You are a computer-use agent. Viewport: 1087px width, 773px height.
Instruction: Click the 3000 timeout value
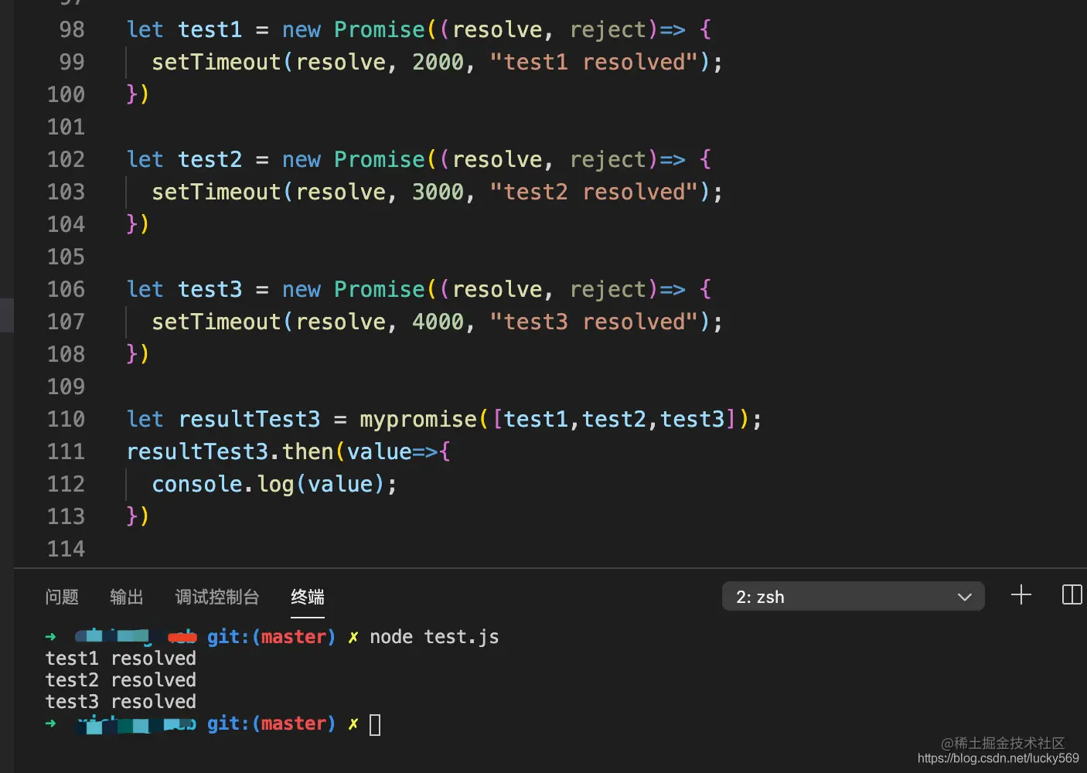click(x=438, y=192)
